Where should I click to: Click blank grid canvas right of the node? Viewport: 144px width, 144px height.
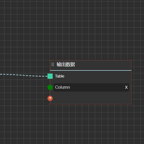138,82
